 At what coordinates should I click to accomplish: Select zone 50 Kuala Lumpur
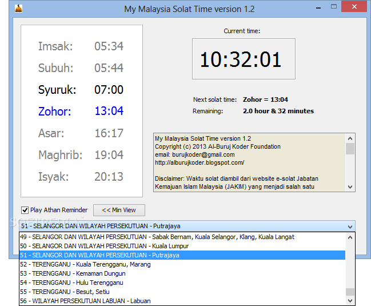pyautogui.click(x=182, y=246)
